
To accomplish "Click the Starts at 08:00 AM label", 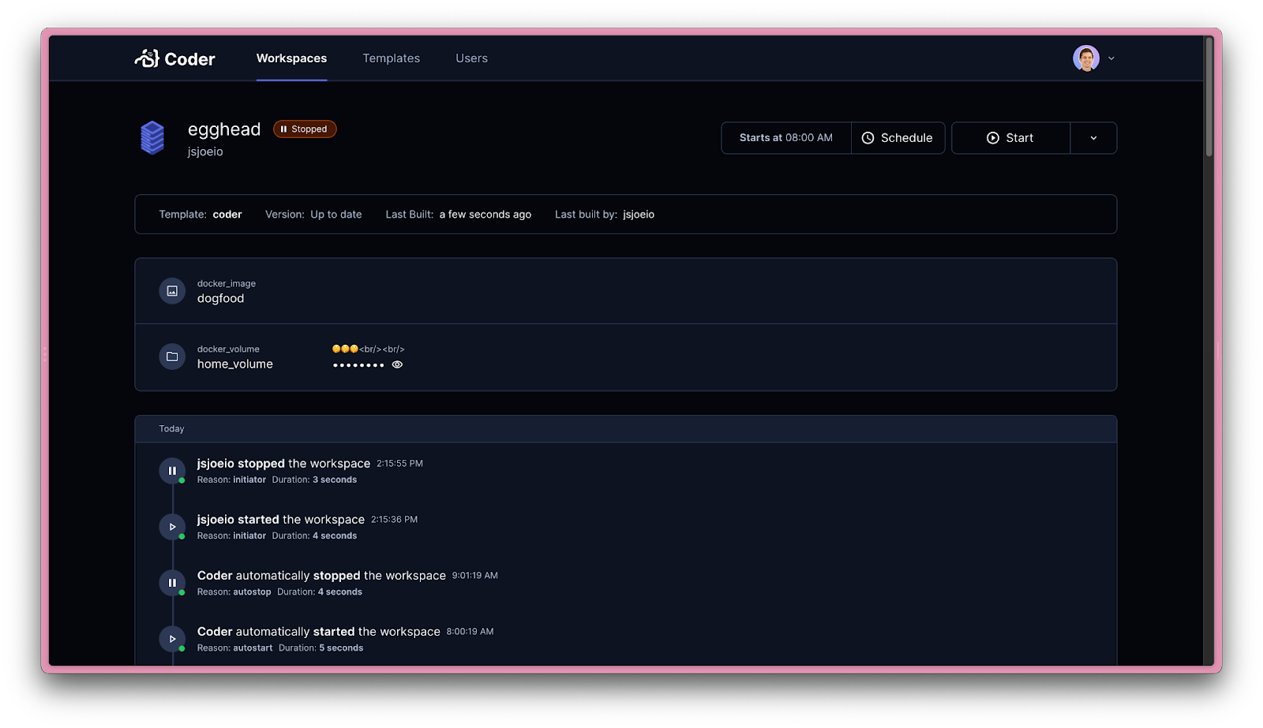I will tap(786, 138).
